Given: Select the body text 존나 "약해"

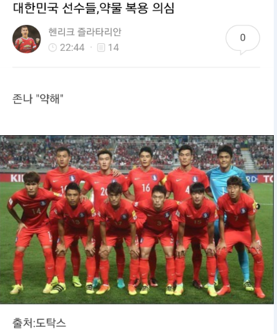Looking at the screenshot, I should [x=38, y=99].
